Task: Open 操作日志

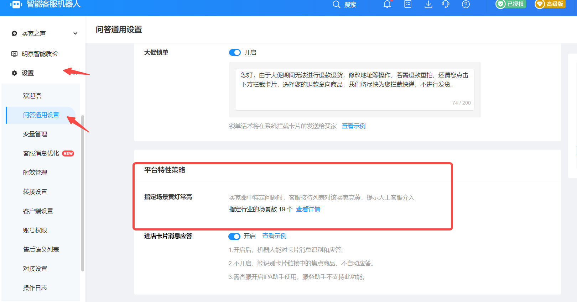Action: pyautogui.click(x=35, y=288)
